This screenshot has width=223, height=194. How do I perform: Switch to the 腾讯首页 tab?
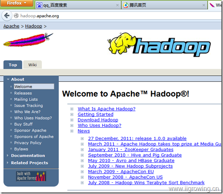[164, 5]
